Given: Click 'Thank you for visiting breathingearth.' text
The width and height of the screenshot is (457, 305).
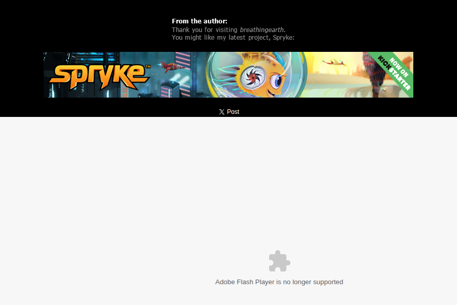Looking at the screenshot, I should point(228,30).
